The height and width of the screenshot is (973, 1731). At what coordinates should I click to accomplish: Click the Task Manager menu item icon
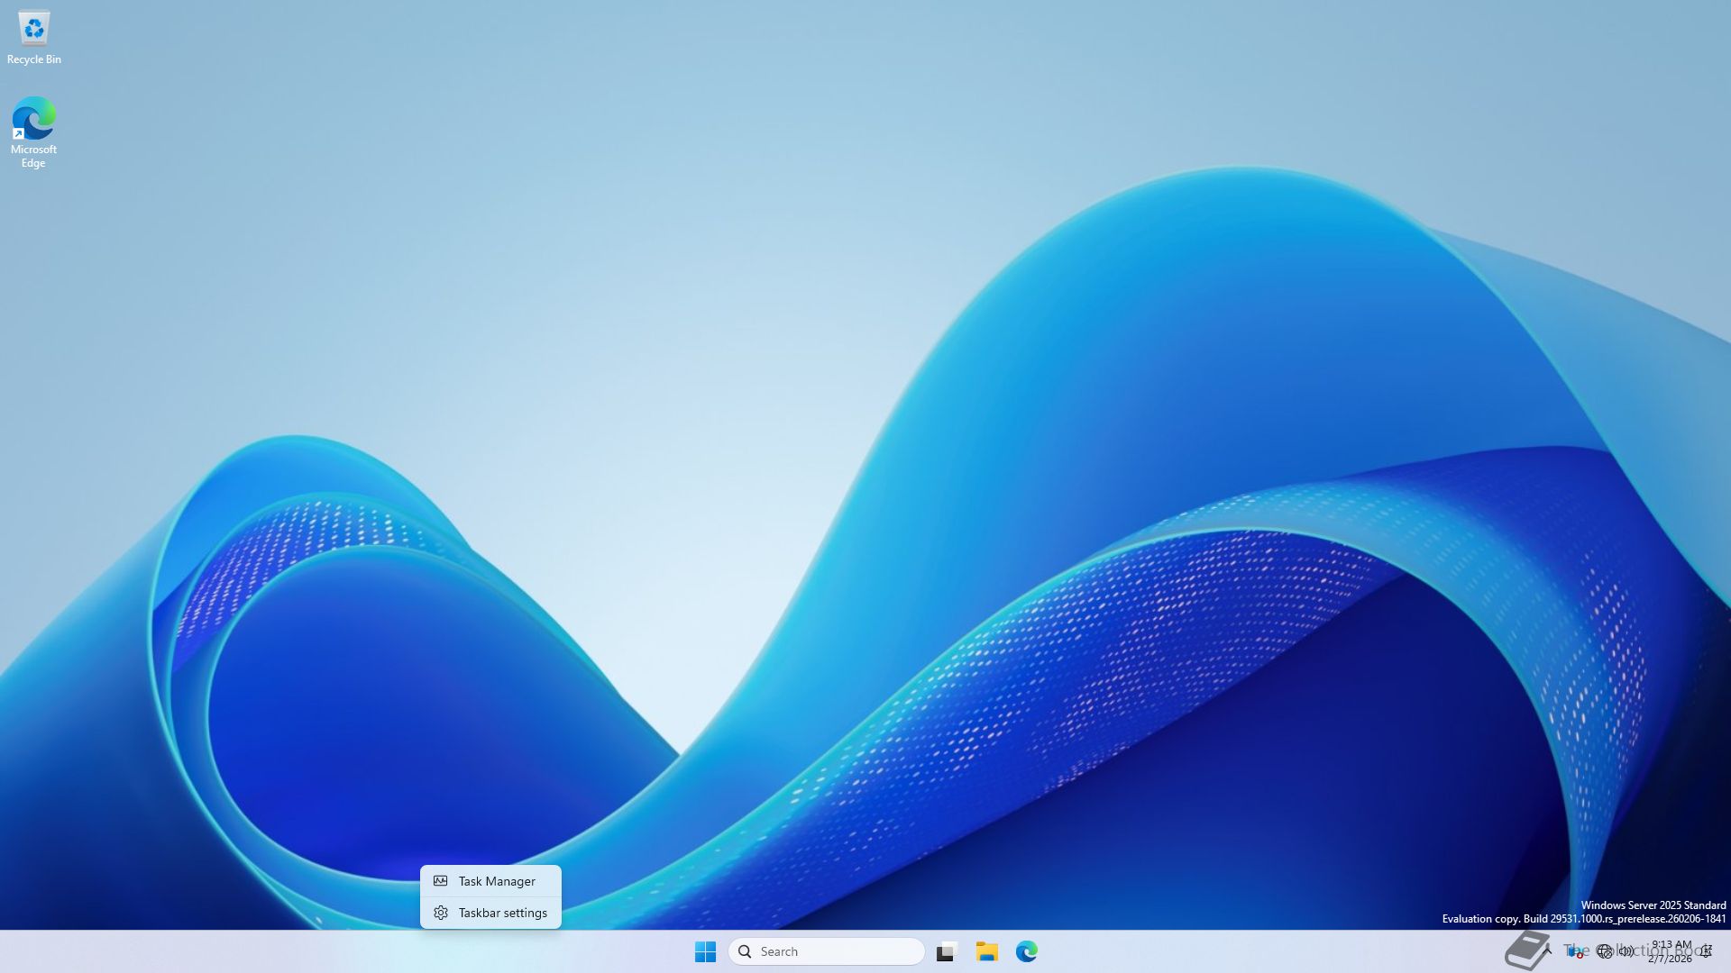pyautogui.click(x=441, y=881)
